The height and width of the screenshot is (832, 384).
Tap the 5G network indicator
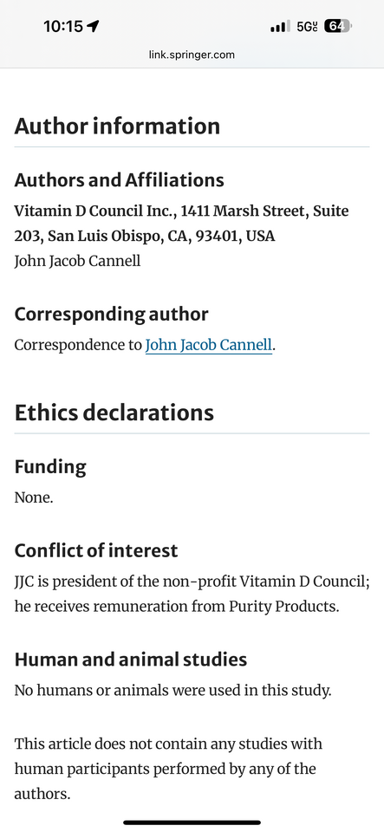pos(307,26)
